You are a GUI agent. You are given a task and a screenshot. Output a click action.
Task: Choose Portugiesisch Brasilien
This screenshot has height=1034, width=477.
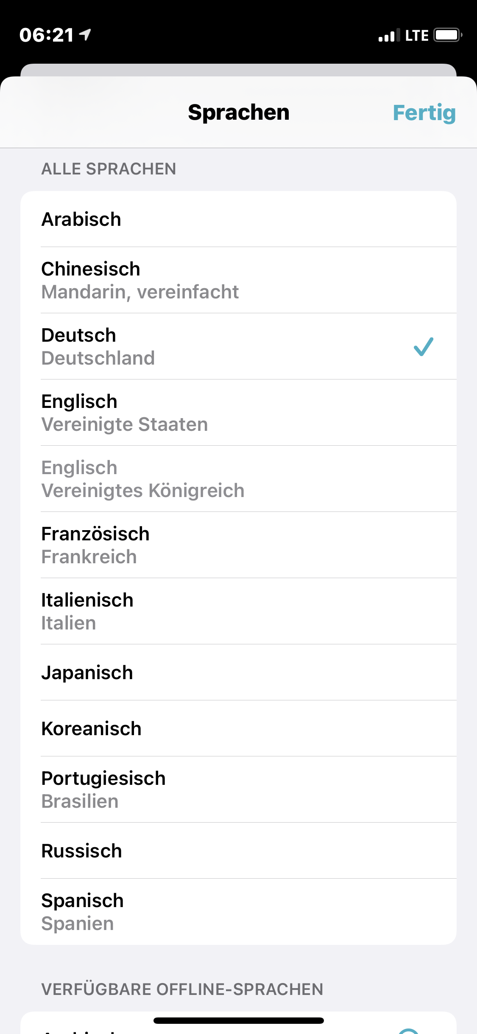pyautogui.click(x=237, y=790)
